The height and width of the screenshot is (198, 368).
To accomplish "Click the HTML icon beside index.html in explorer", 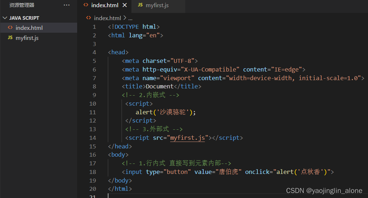I will click(x=10, y=28).
